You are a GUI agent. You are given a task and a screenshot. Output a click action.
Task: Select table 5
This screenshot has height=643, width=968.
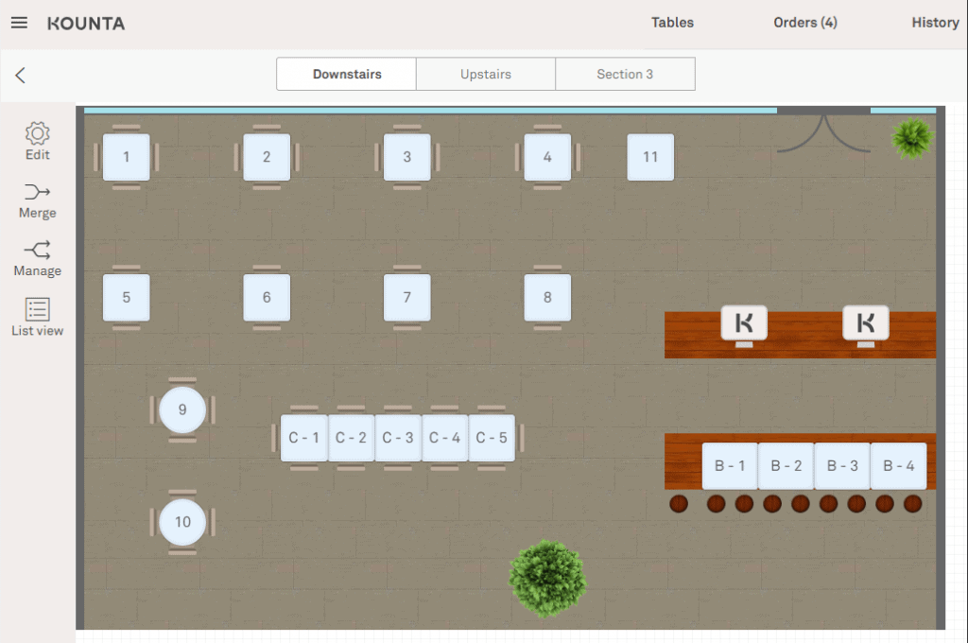point(126,298)
